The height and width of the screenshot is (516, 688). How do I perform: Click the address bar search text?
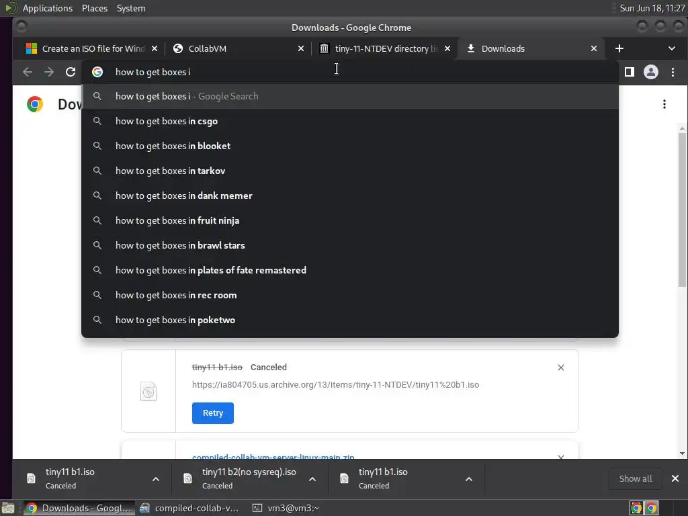[x=153, y=72]
